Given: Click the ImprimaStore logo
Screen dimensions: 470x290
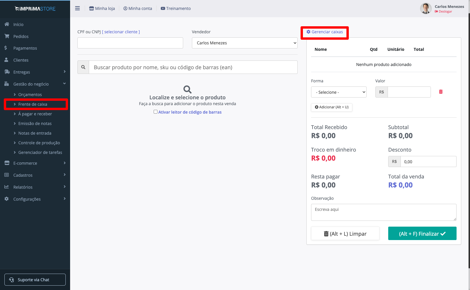Looking at the screenshot, I should tap(35, 9).
